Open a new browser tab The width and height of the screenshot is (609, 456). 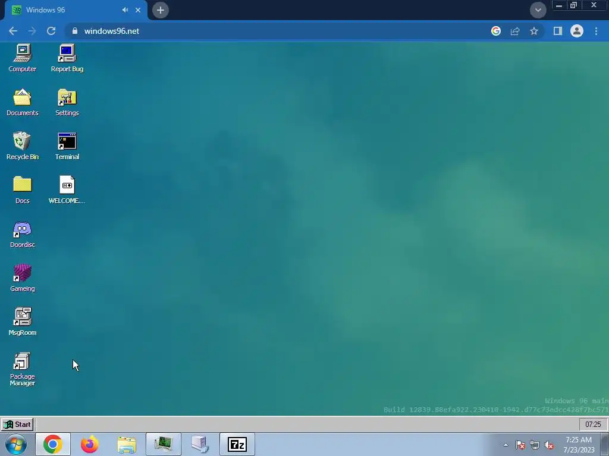tap(161, 10)
